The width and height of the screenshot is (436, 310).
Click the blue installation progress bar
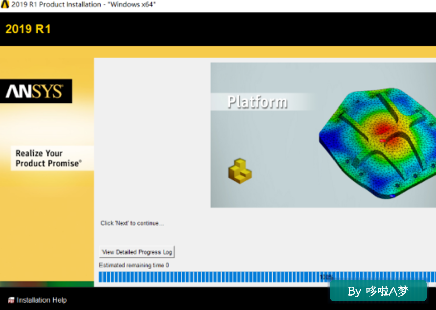[267, 277]
